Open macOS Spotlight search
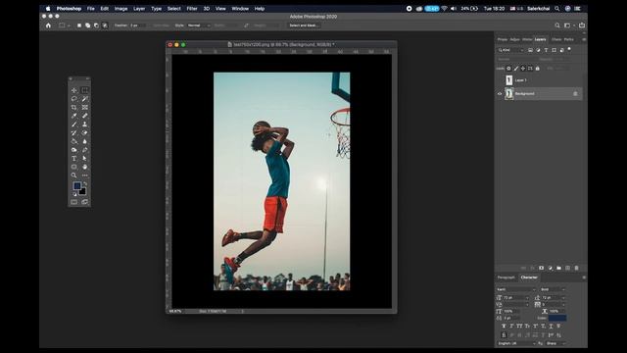 557,9
